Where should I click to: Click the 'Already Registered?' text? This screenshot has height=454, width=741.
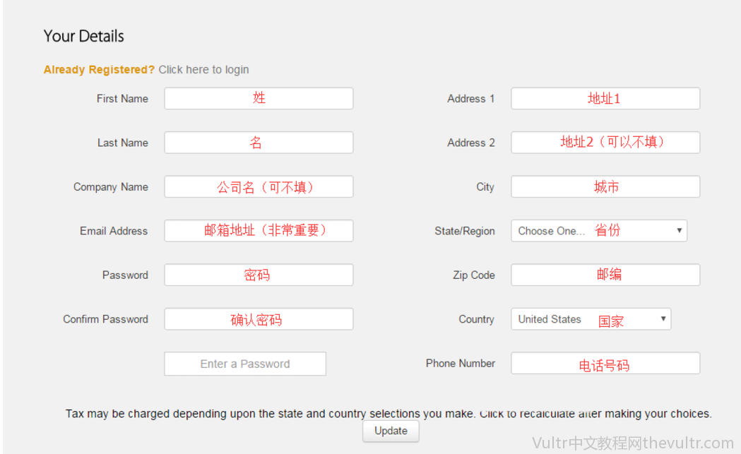[99, 70]
